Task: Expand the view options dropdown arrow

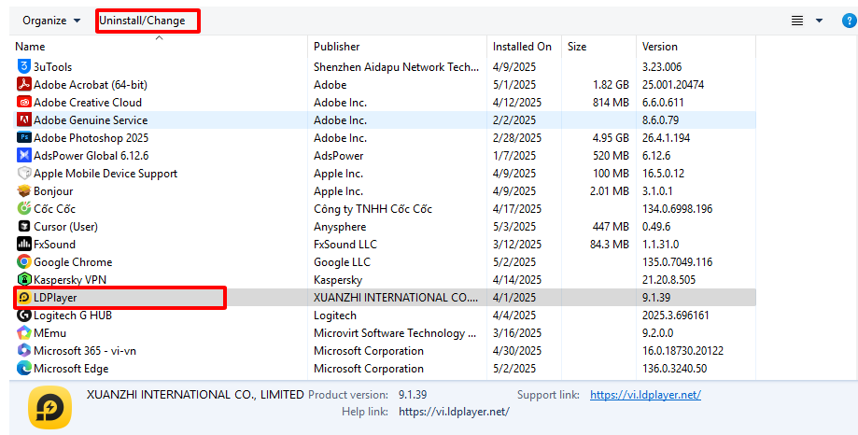Action: [x=819, y=21]
